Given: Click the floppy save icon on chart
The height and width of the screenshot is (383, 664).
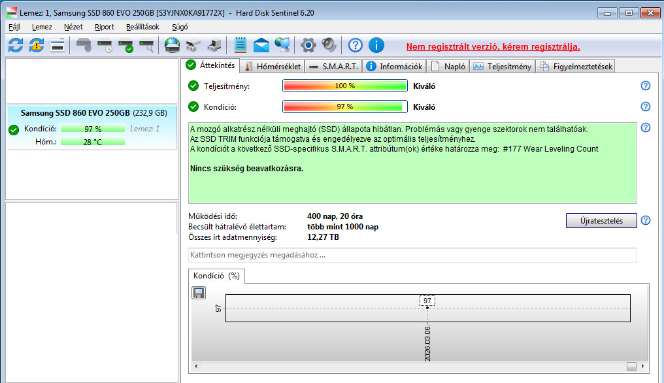Looking at the screenshot, I should click(199, 293).
